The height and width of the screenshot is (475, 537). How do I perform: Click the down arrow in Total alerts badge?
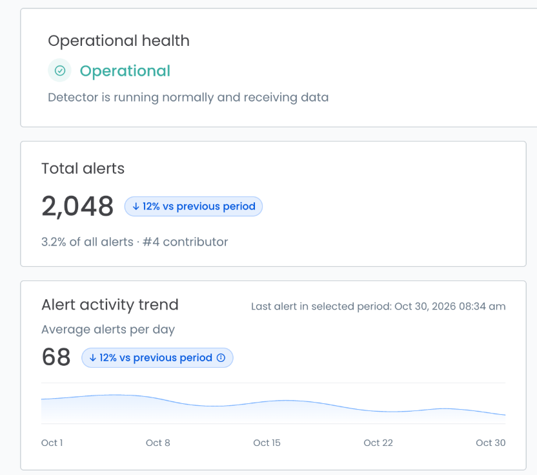pos(136,206)
